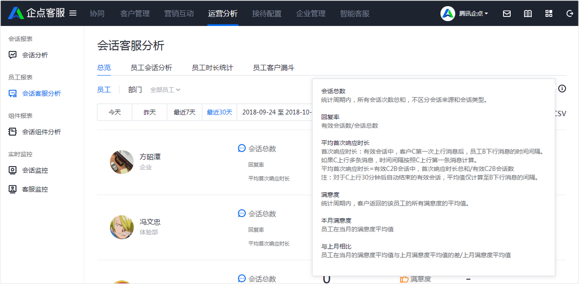Screen dimensions: 579x284
Task: Open the mail message icon in top bar
Action: [x=506, y=13]
